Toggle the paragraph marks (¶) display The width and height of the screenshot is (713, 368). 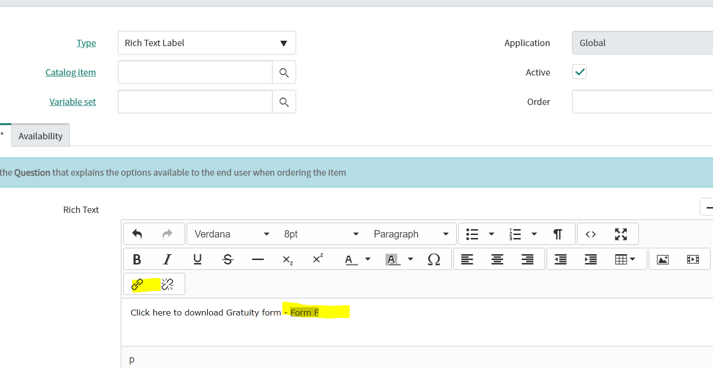click(x=558, y=234)
